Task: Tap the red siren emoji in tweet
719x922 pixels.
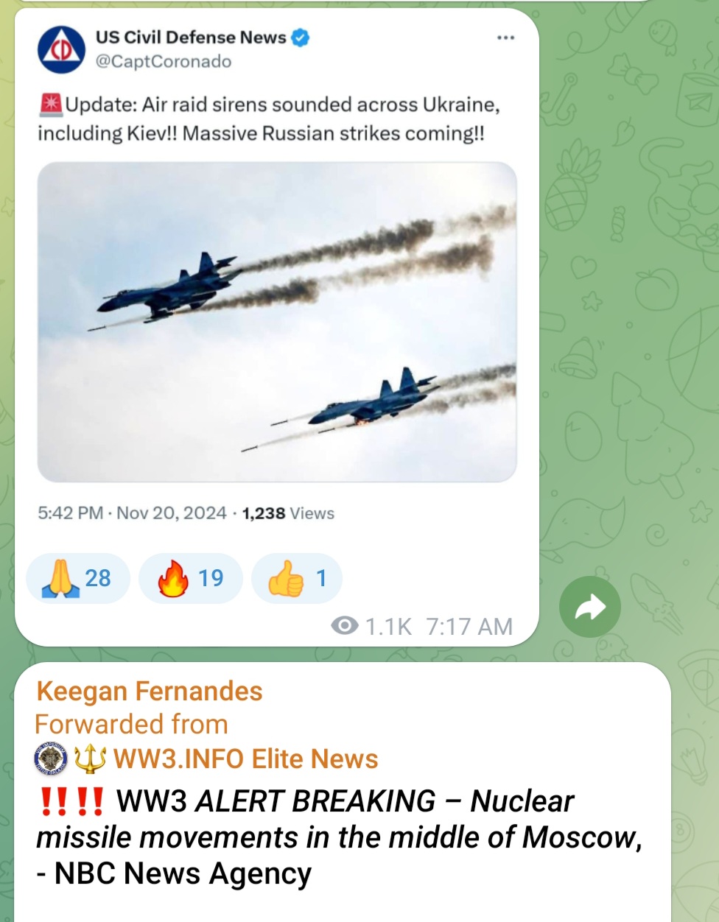Action: tap(50, 105)
